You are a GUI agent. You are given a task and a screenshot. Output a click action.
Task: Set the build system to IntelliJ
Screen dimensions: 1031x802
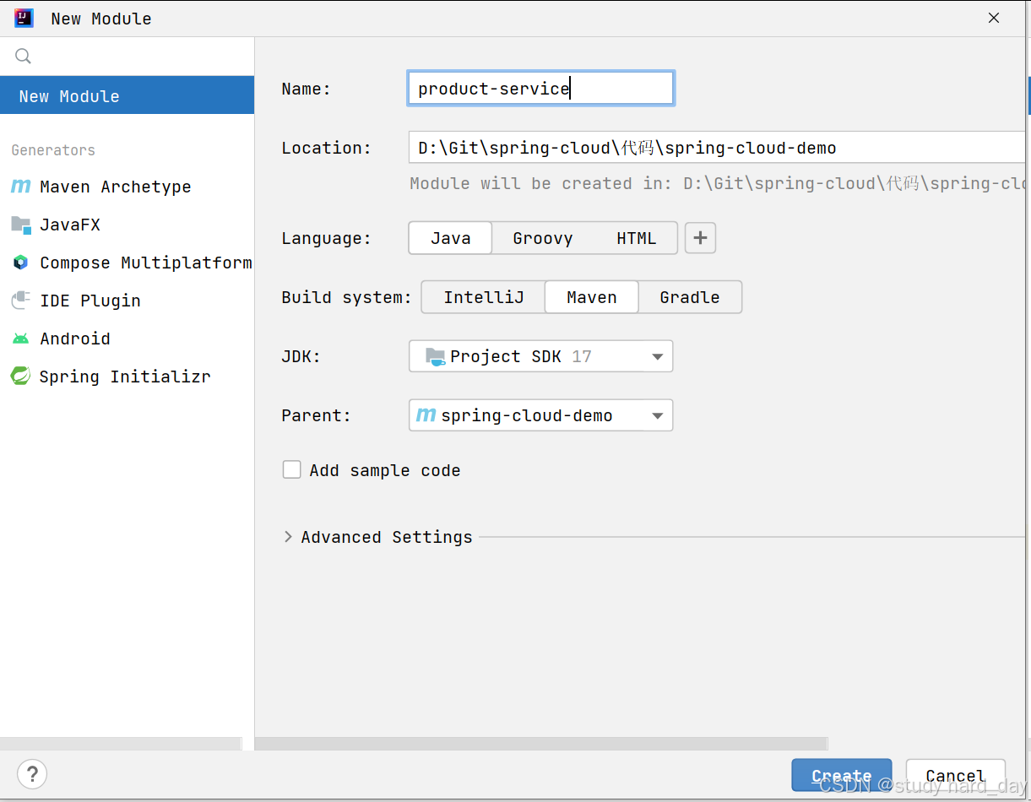484,297
